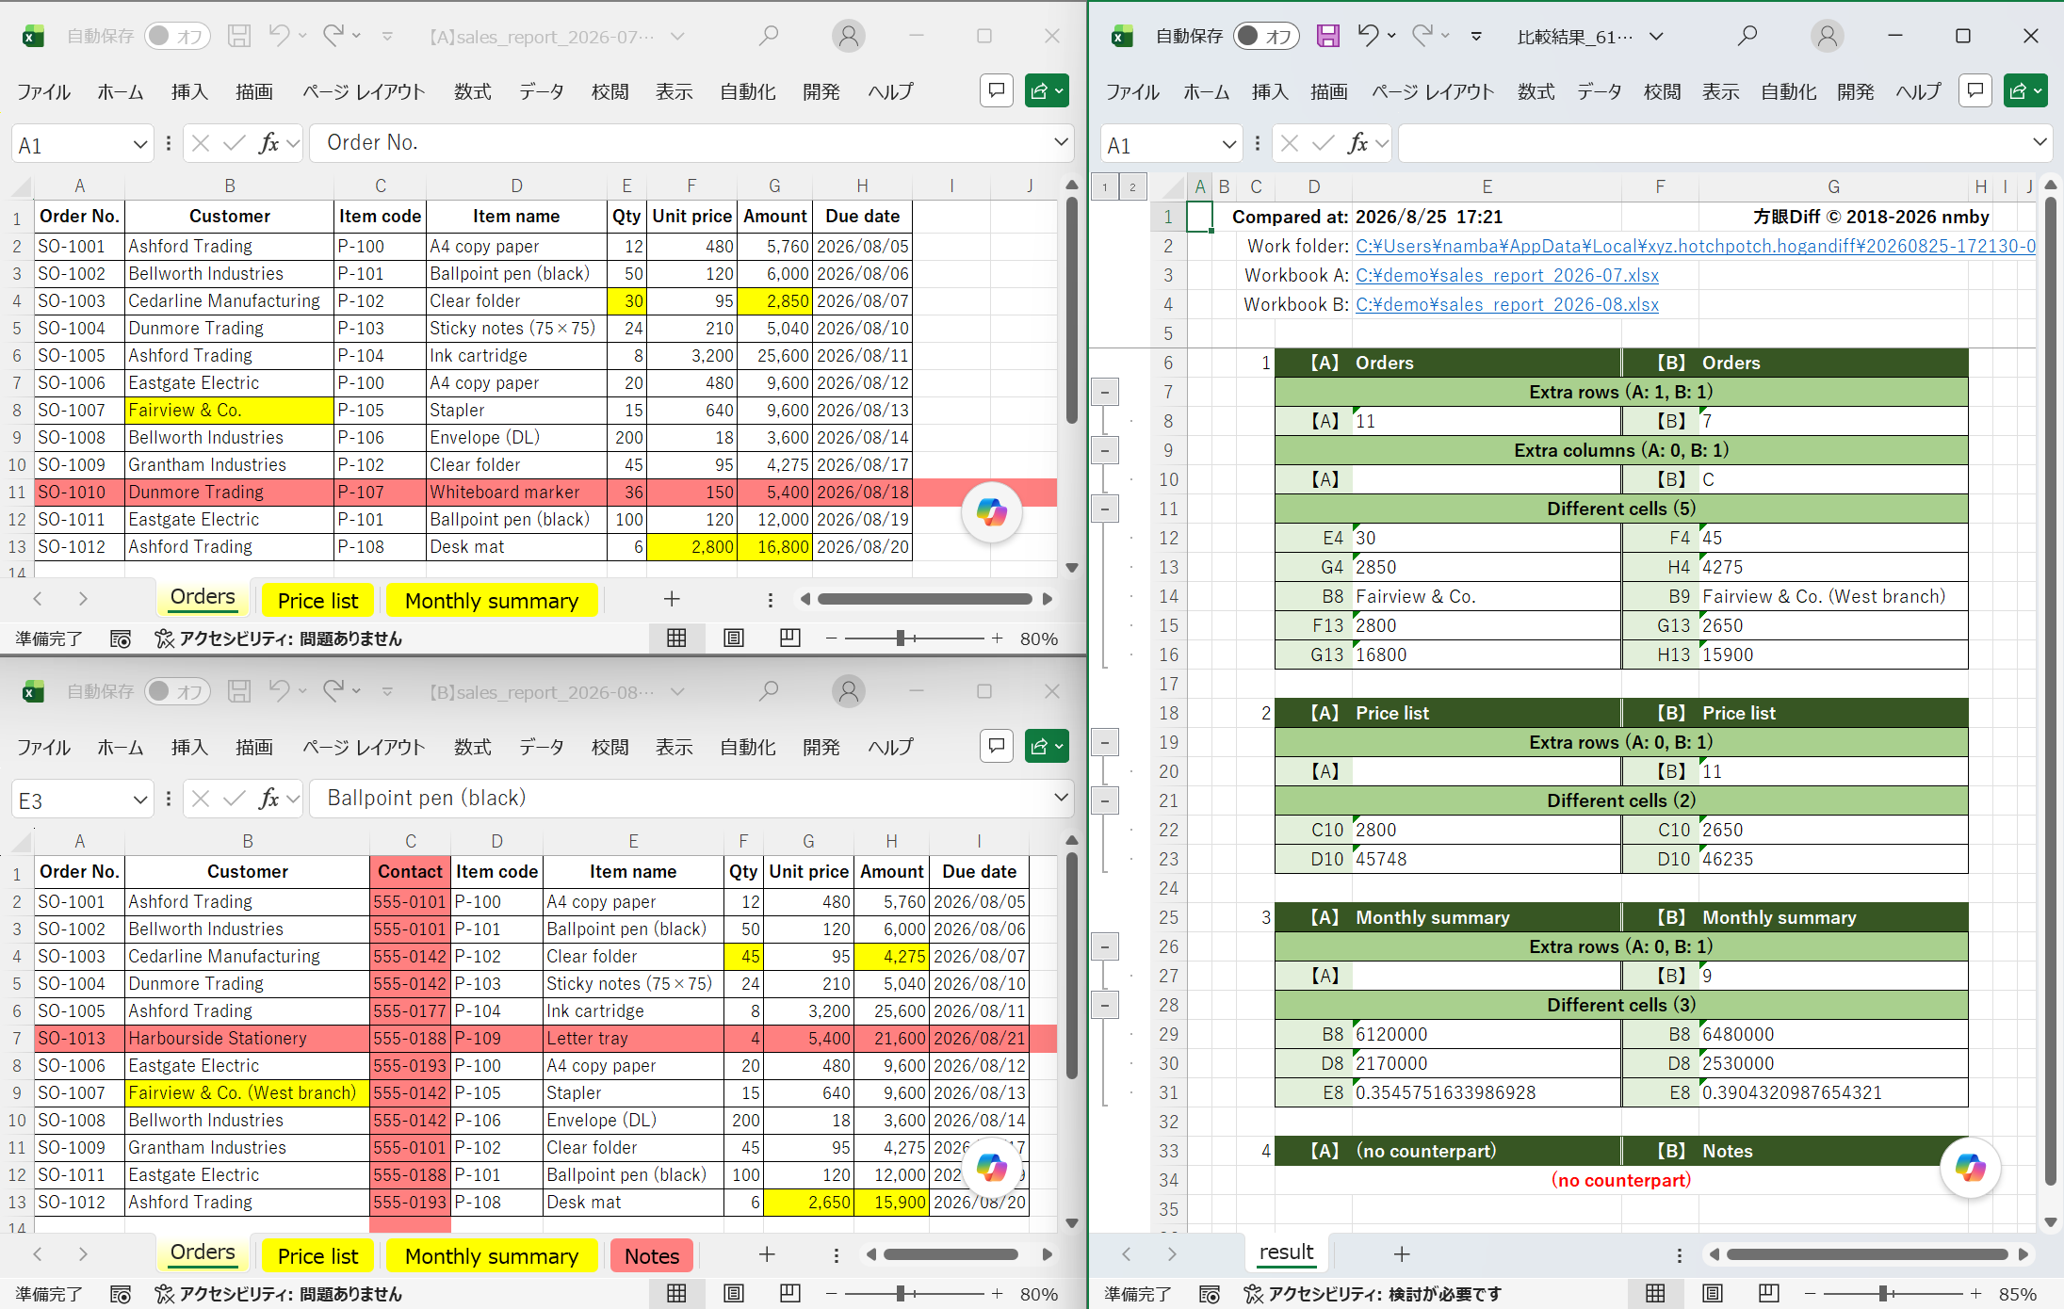Click the share button in the comparison result window
The width and height of the screenshot is (2064, 1309).
2025,90
